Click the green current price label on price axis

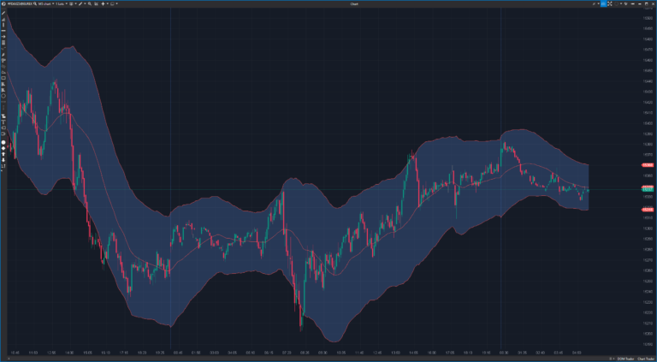pyautogui.click(x=648, y=188)
